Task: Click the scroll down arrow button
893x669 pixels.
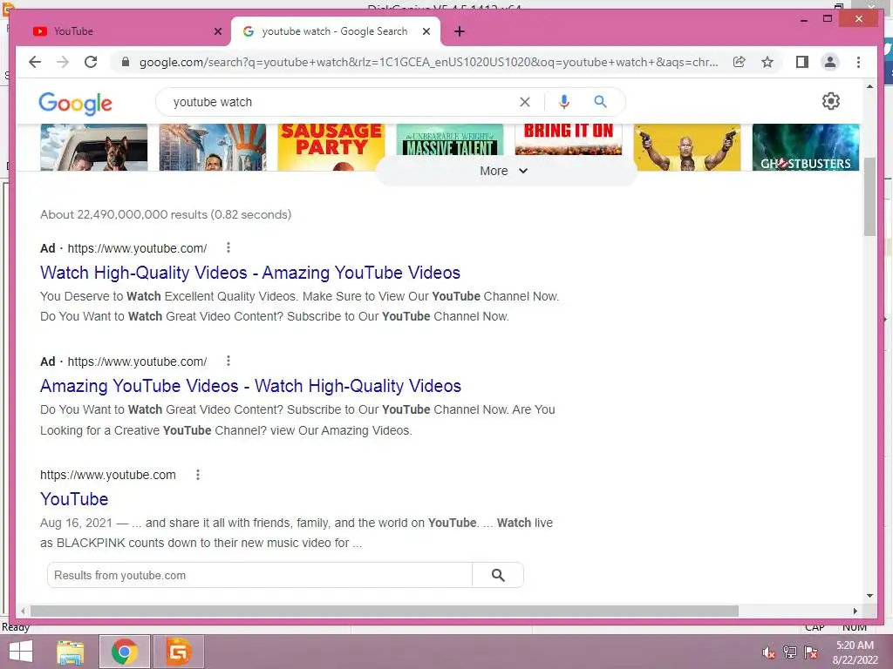Action: point(869,596)
